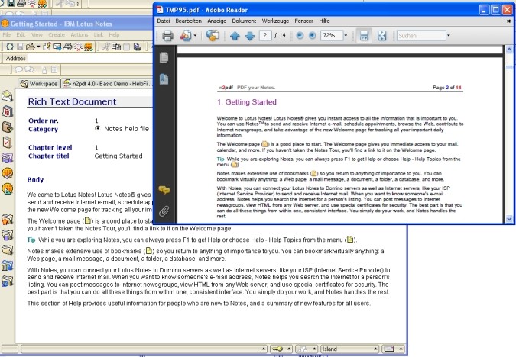
Task: Click the collaborate icon in Adobe Reader toolbar
Action: coord(185,35)
